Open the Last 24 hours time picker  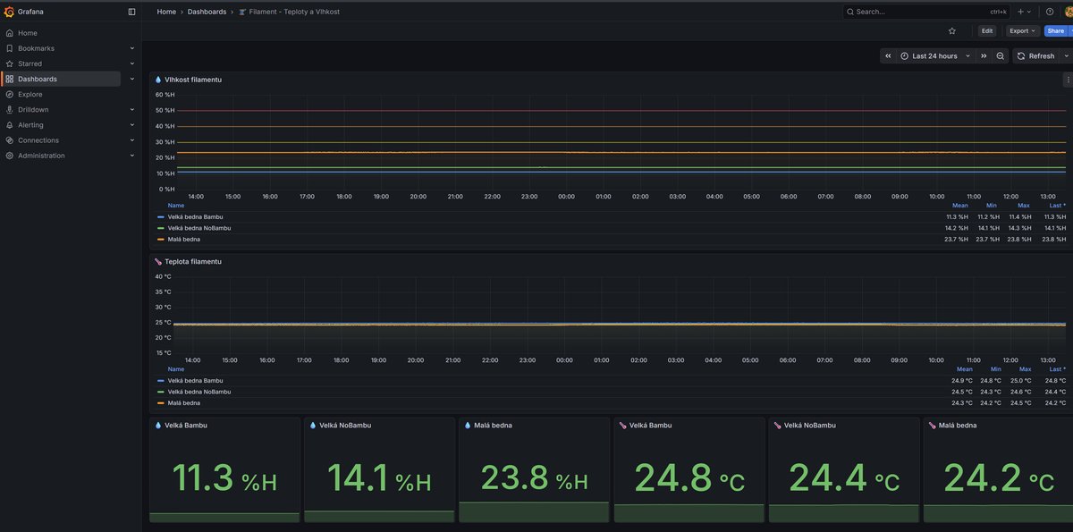point(935,55)
